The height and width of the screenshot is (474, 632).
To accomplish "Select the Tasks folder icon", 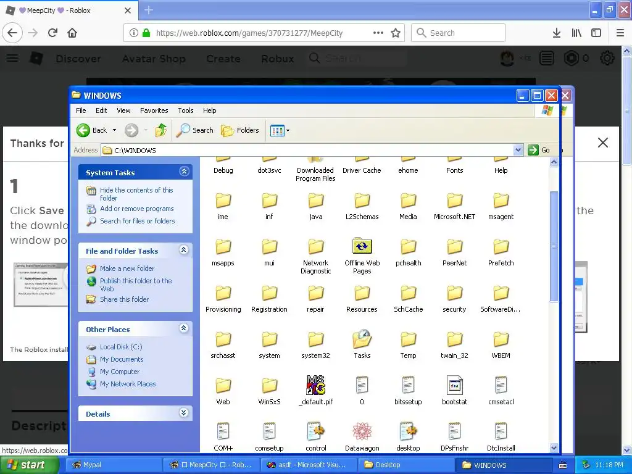I will tap(362, 339).
